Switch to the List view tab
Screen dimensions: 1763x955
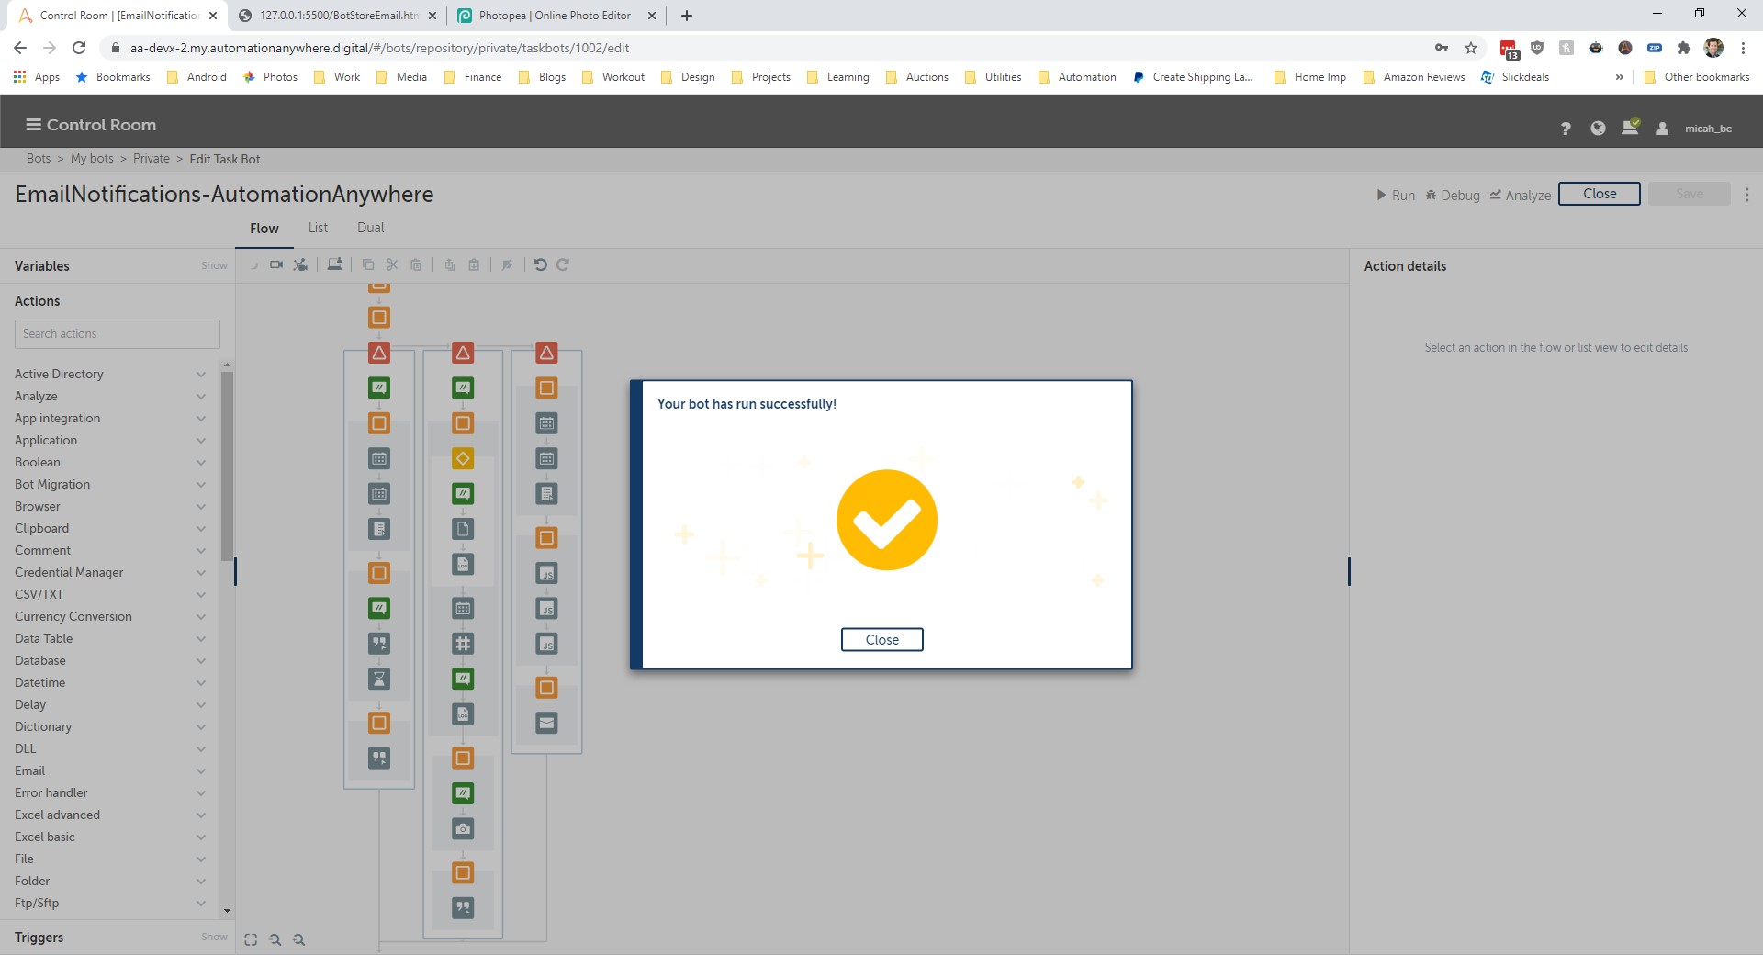318,228
